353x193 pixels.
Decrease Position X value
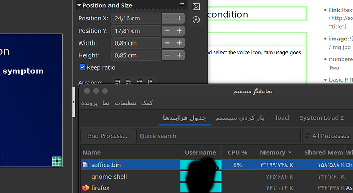click(167, 18)
